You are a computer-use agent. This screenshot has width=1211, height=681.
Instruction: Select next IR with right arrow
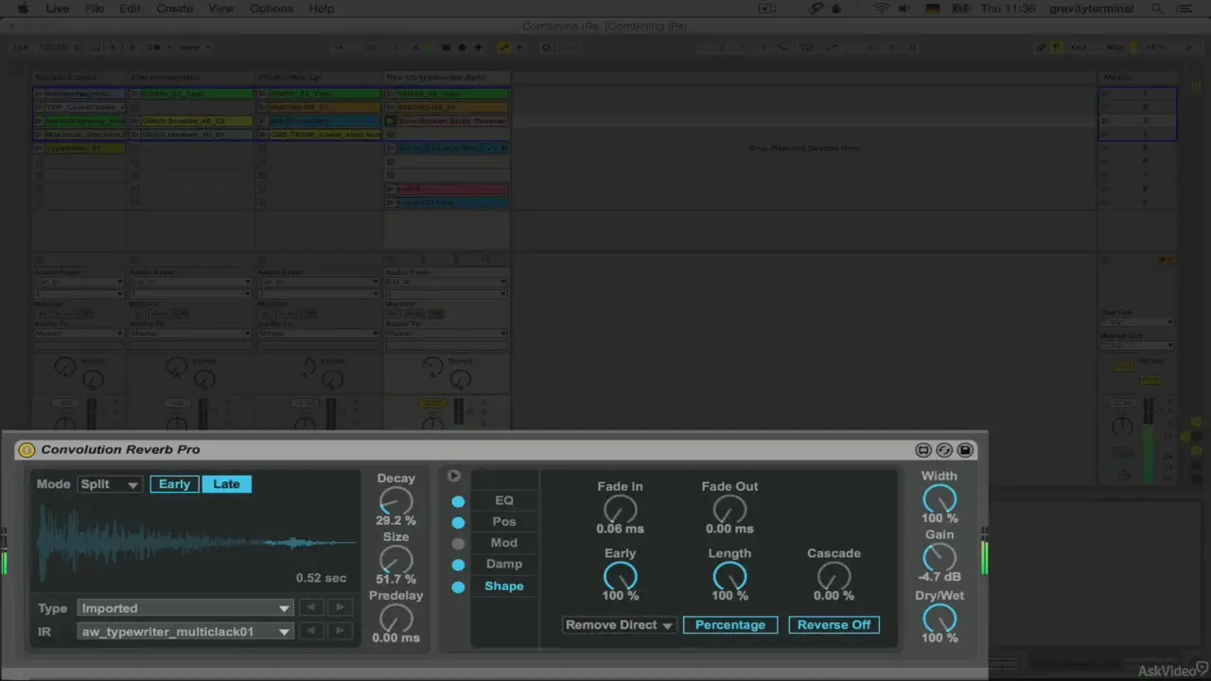point(340,631)
